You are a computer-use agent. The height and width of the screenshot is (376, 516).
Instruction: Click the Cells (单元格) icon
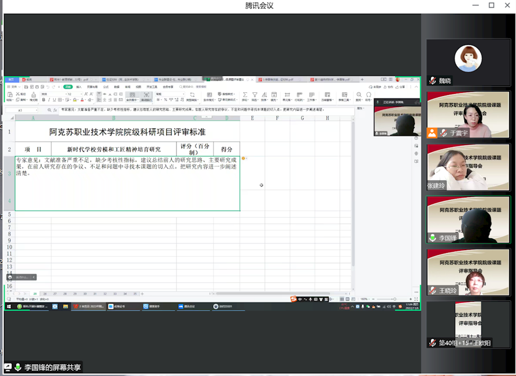[287, 95]
